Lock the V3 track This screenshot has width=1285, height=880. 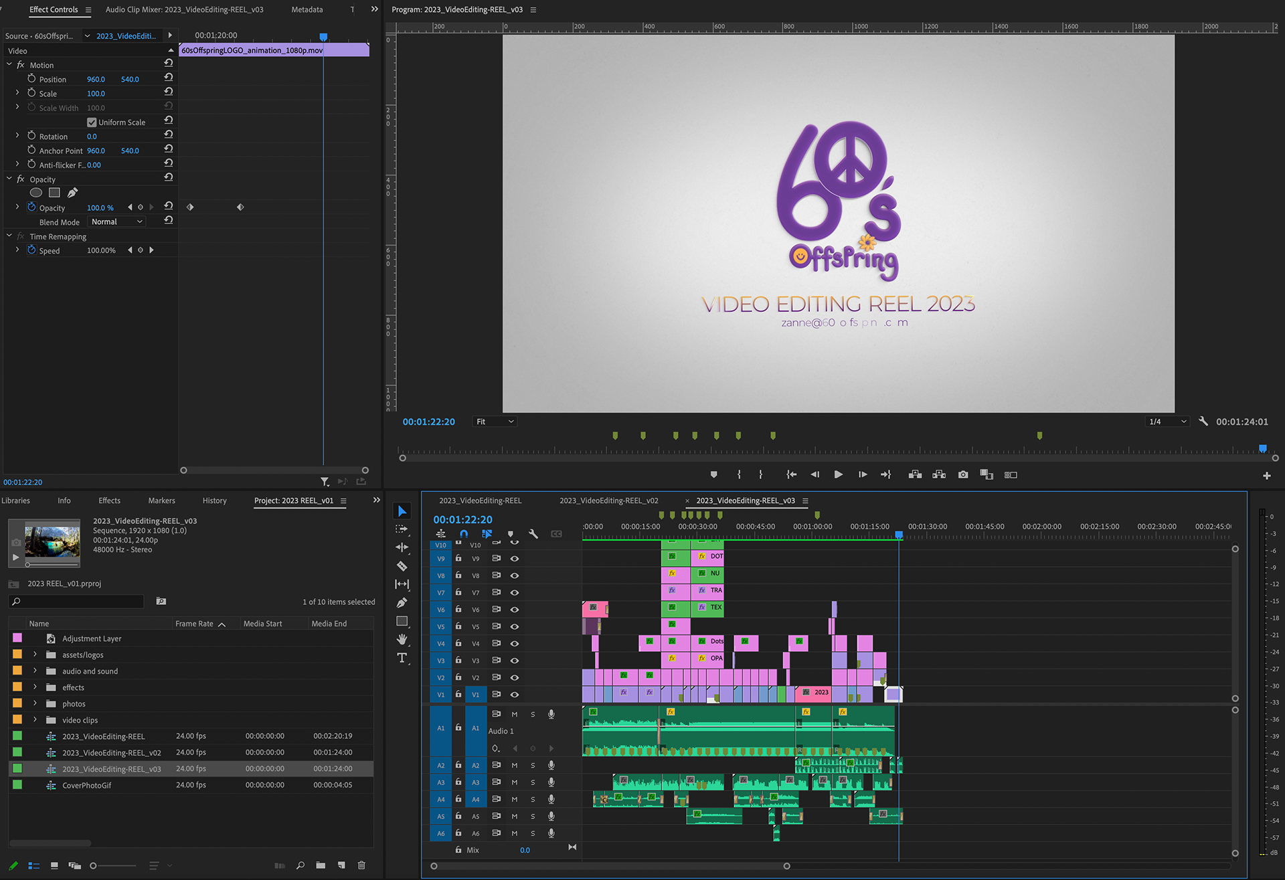point(458,660)
